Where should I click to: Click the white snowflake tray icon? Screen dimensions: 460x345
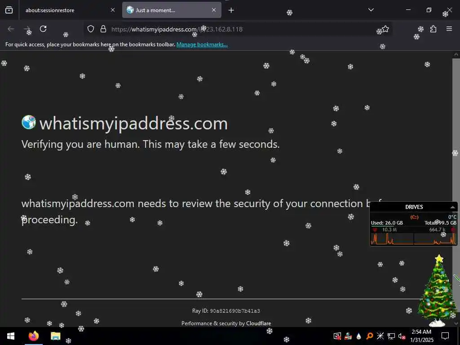(380, 336)
